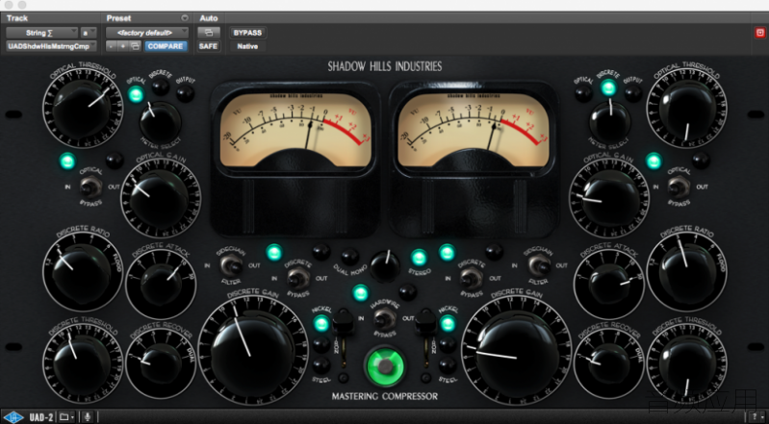Click the microphone icon in bottom bar
This screenshot has height=424, width=769.
(88, 417)
